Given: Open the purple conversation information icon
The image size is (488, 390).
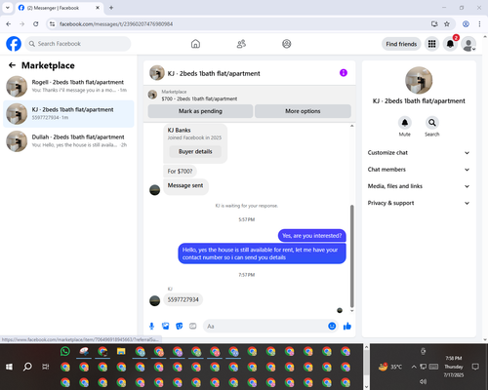Looking at the screenshot, I should click(x=344, y=73).
